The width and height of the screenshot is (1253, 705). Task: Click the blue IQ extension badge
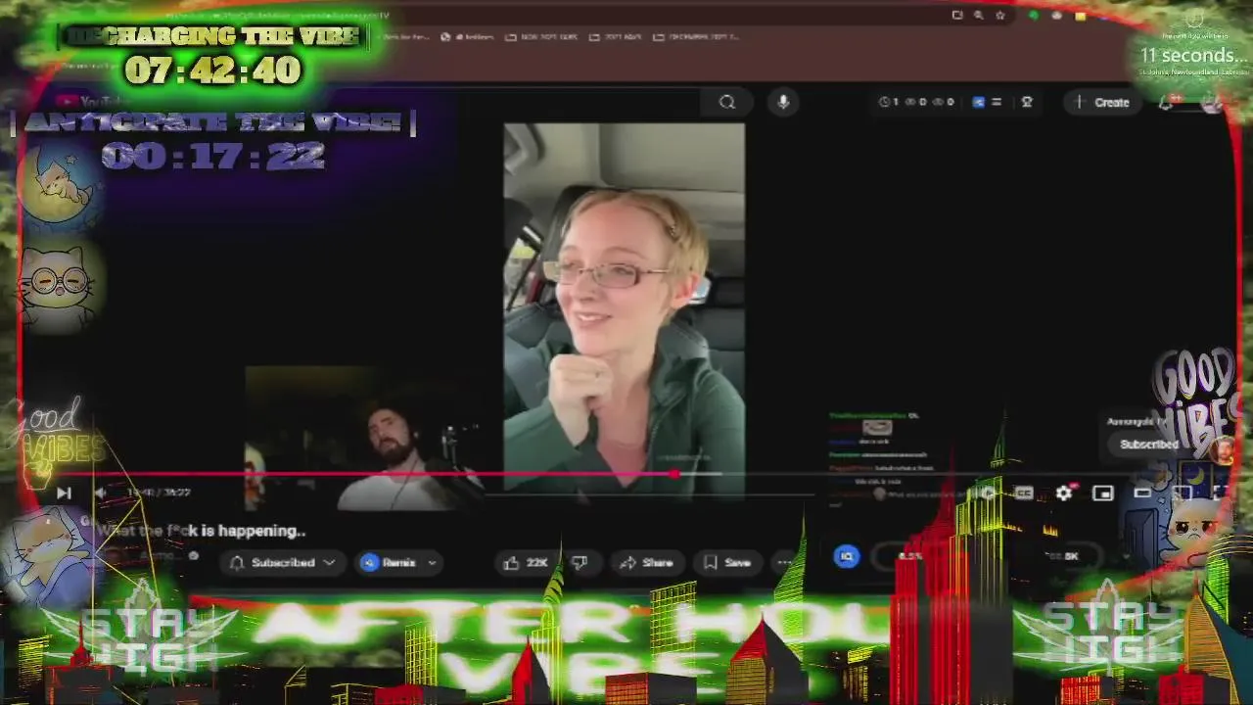tap(847, 556)
